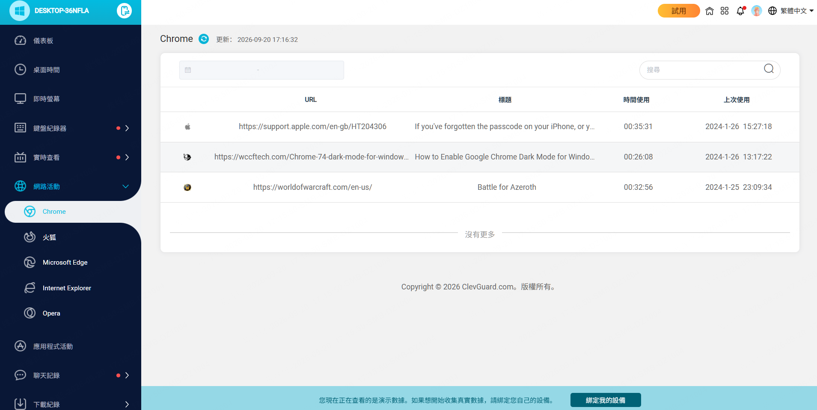Screen dimensions: 817x410
Task: Click the Microsoft Edge icon
Action: pyautogui.click(x=30, y=263)
